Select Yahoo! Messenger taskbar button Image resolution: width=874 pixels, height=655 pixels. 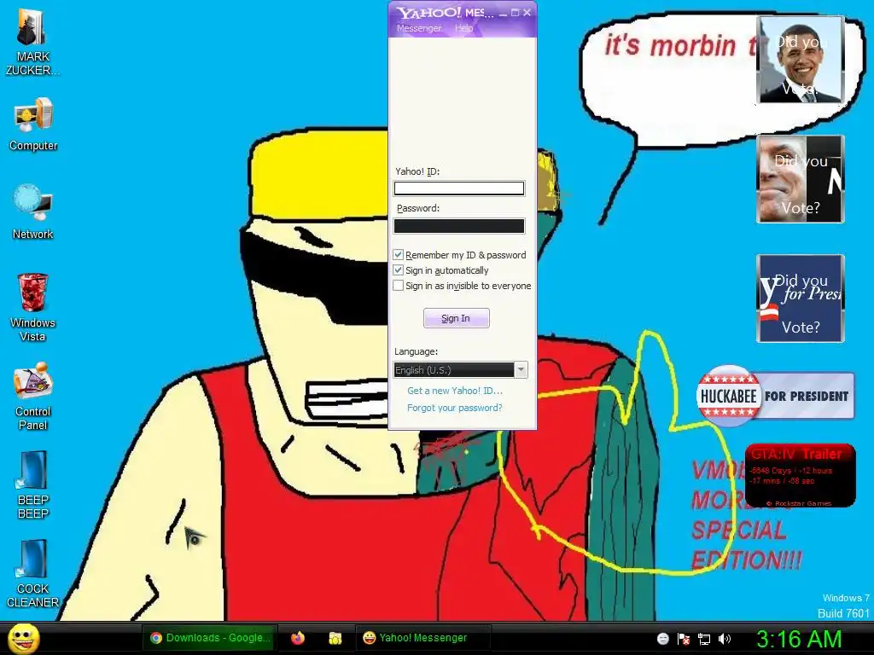423,638
